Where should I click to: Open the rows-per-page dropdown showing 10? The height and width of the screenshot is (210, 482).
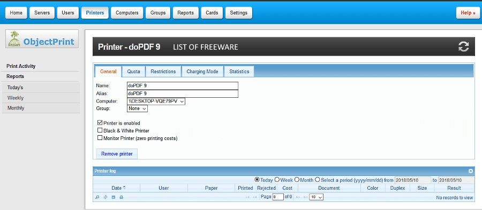click(x=317, y=197)
